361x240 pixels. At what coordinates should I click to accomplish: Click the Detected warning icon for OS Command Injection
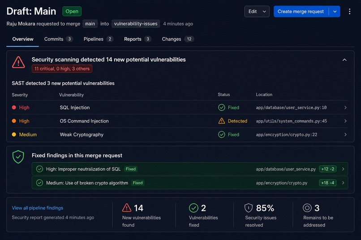point(221,121)
